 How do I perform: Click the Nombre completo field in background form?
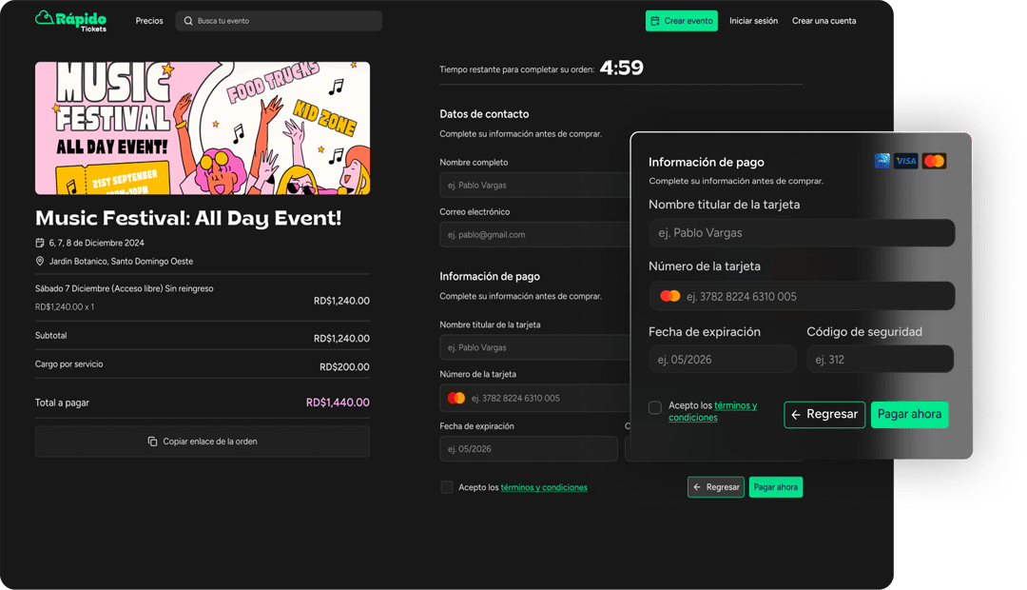tap(535, 185)
